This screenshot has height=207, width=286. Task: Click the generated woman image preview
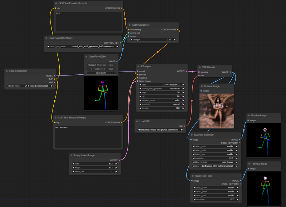pyautogui.click(x=217, y=111)
